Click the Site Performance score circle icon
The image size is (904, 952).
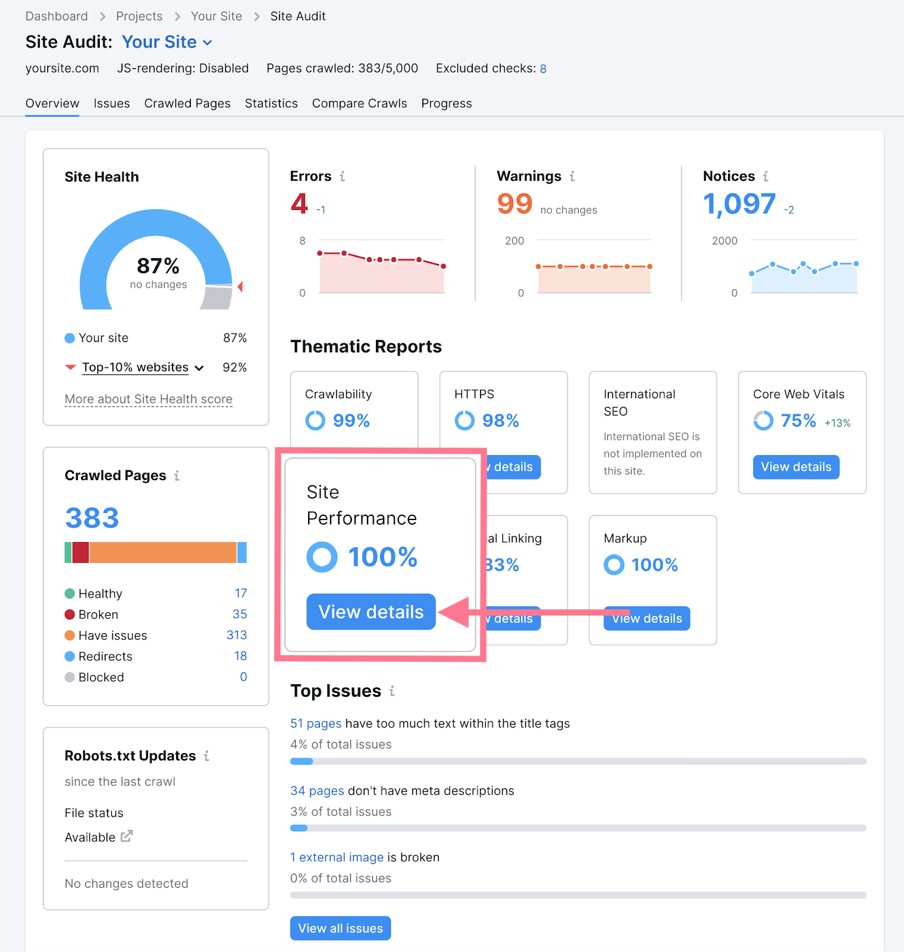322,557
